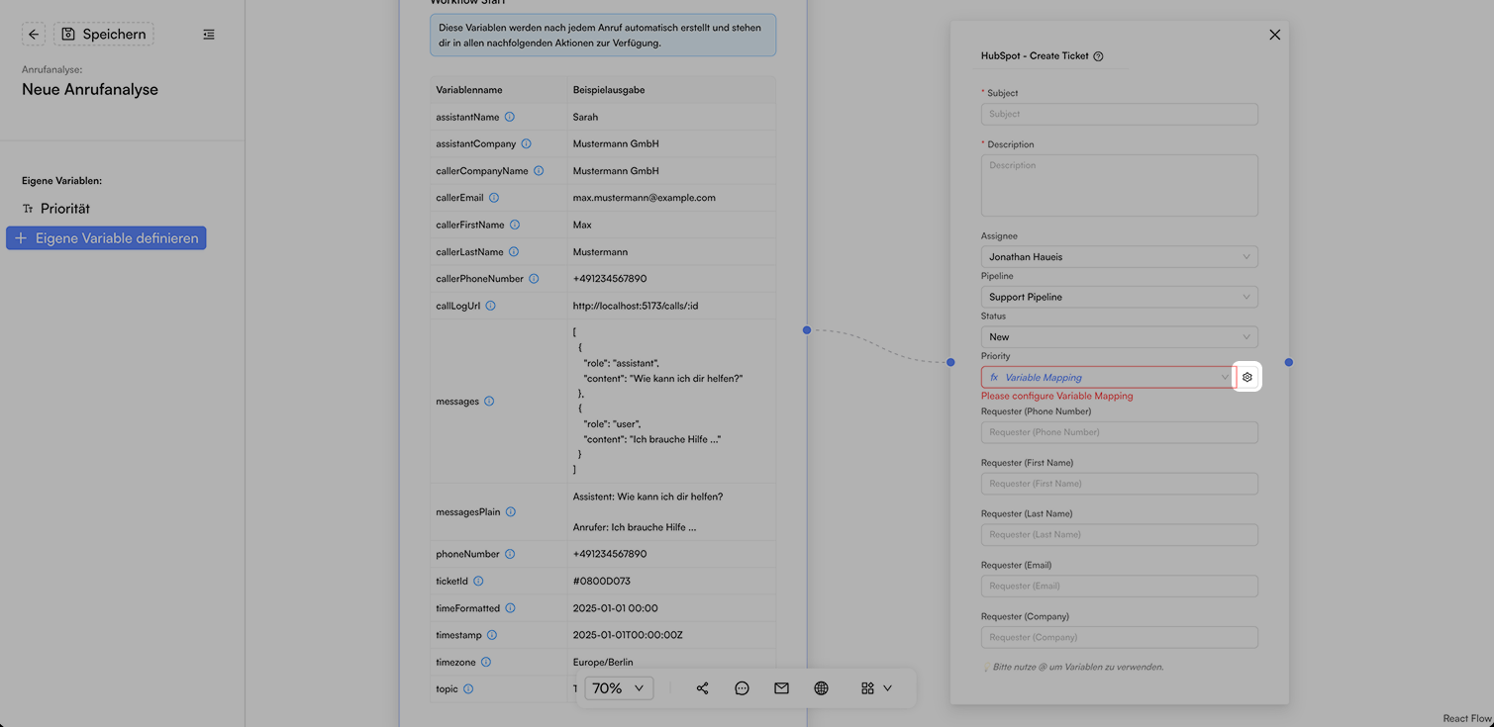Open info icon next to timestamp
The width and height of the screenshot is (1494, 727).
(x=492, y=635)
